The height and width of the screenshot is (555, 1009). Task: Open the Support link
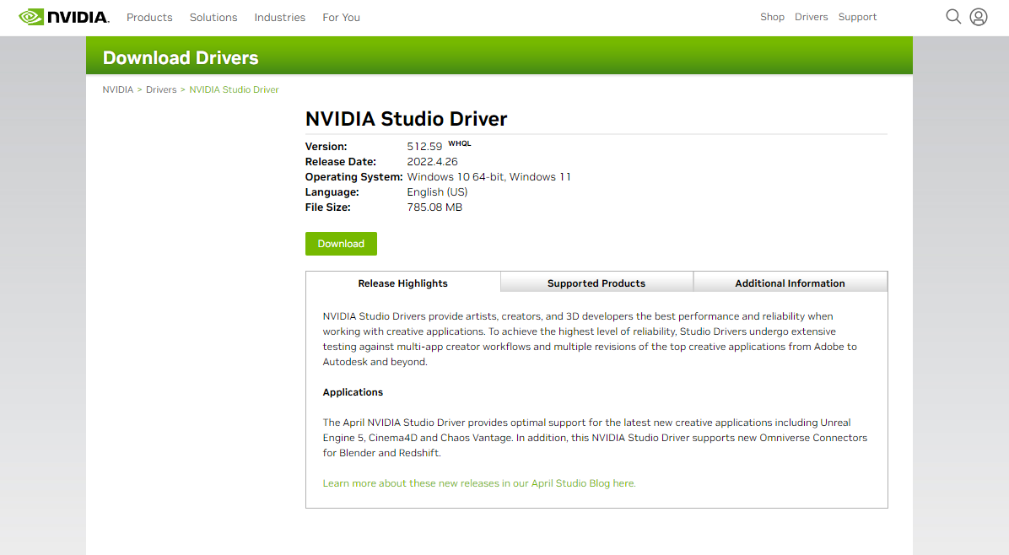[x=857, y=17]
